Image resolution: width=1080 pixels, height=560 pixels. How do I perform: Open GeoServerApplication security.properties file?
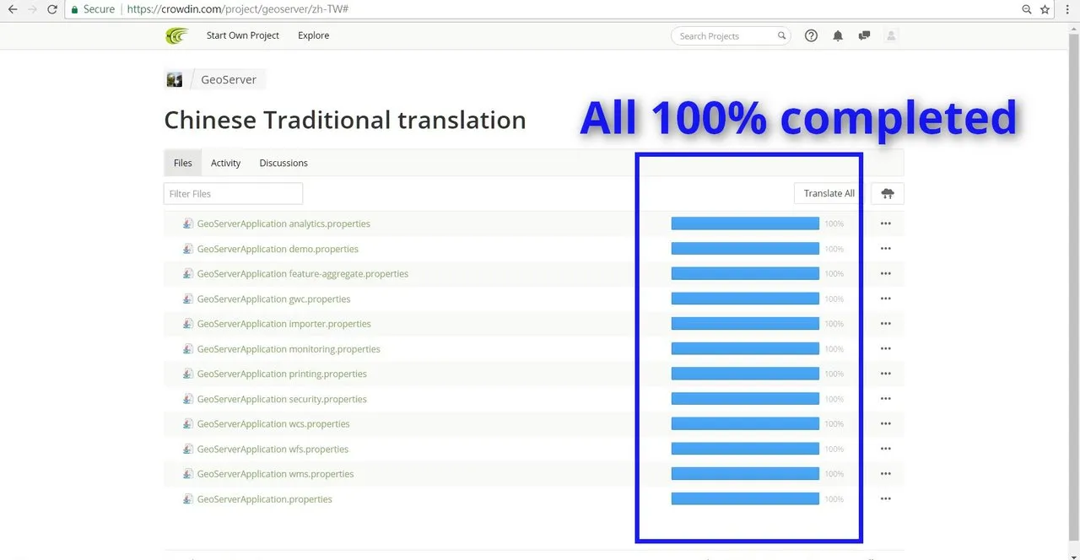tap(282, 399)
